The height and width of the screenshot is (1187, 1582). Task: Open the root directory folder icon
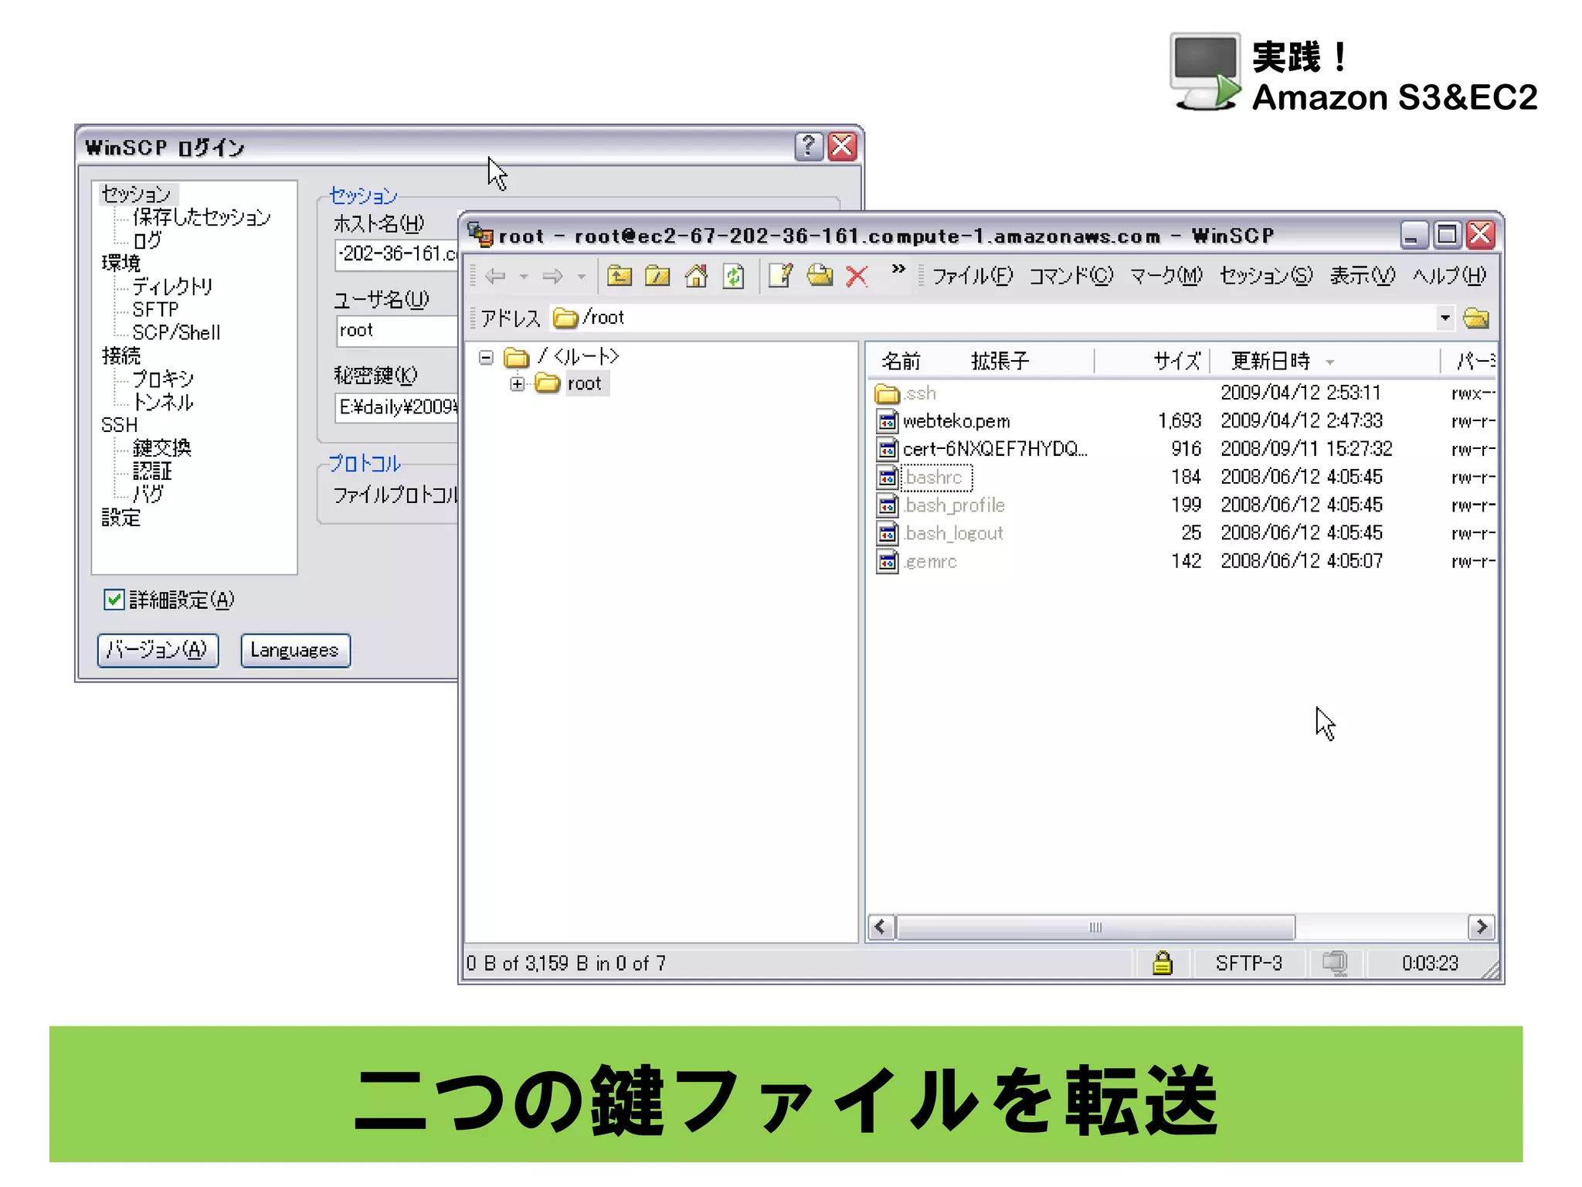pyautogui.click(x=657, y=276)
